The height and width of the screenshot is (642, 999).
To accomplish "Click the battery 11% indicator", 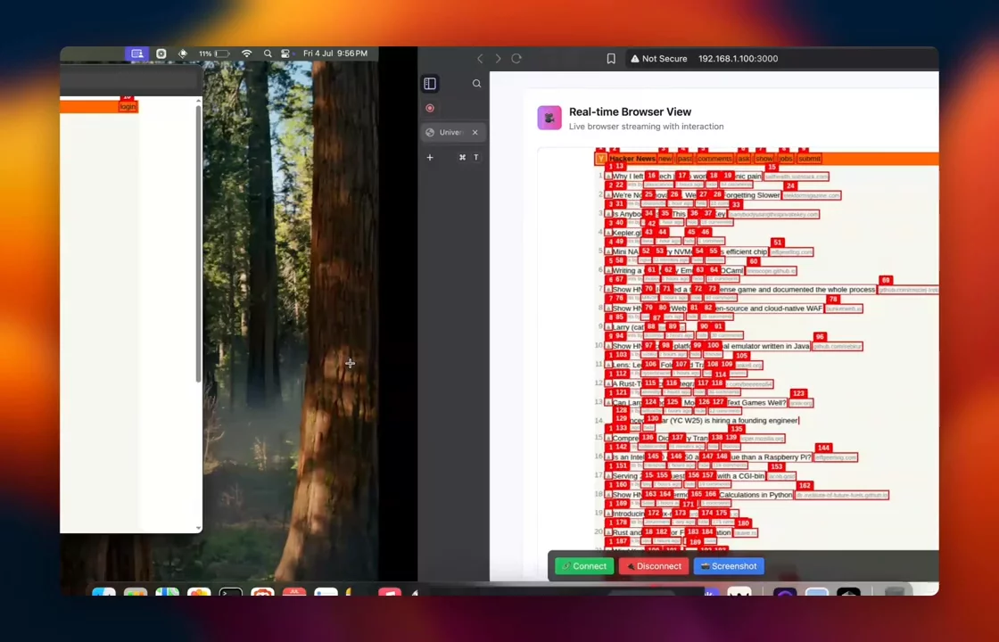I will [214, 53].
